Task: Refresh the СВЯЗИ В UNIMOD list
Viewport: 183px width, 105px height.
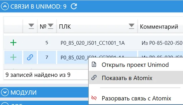Action: coord(74,6)
